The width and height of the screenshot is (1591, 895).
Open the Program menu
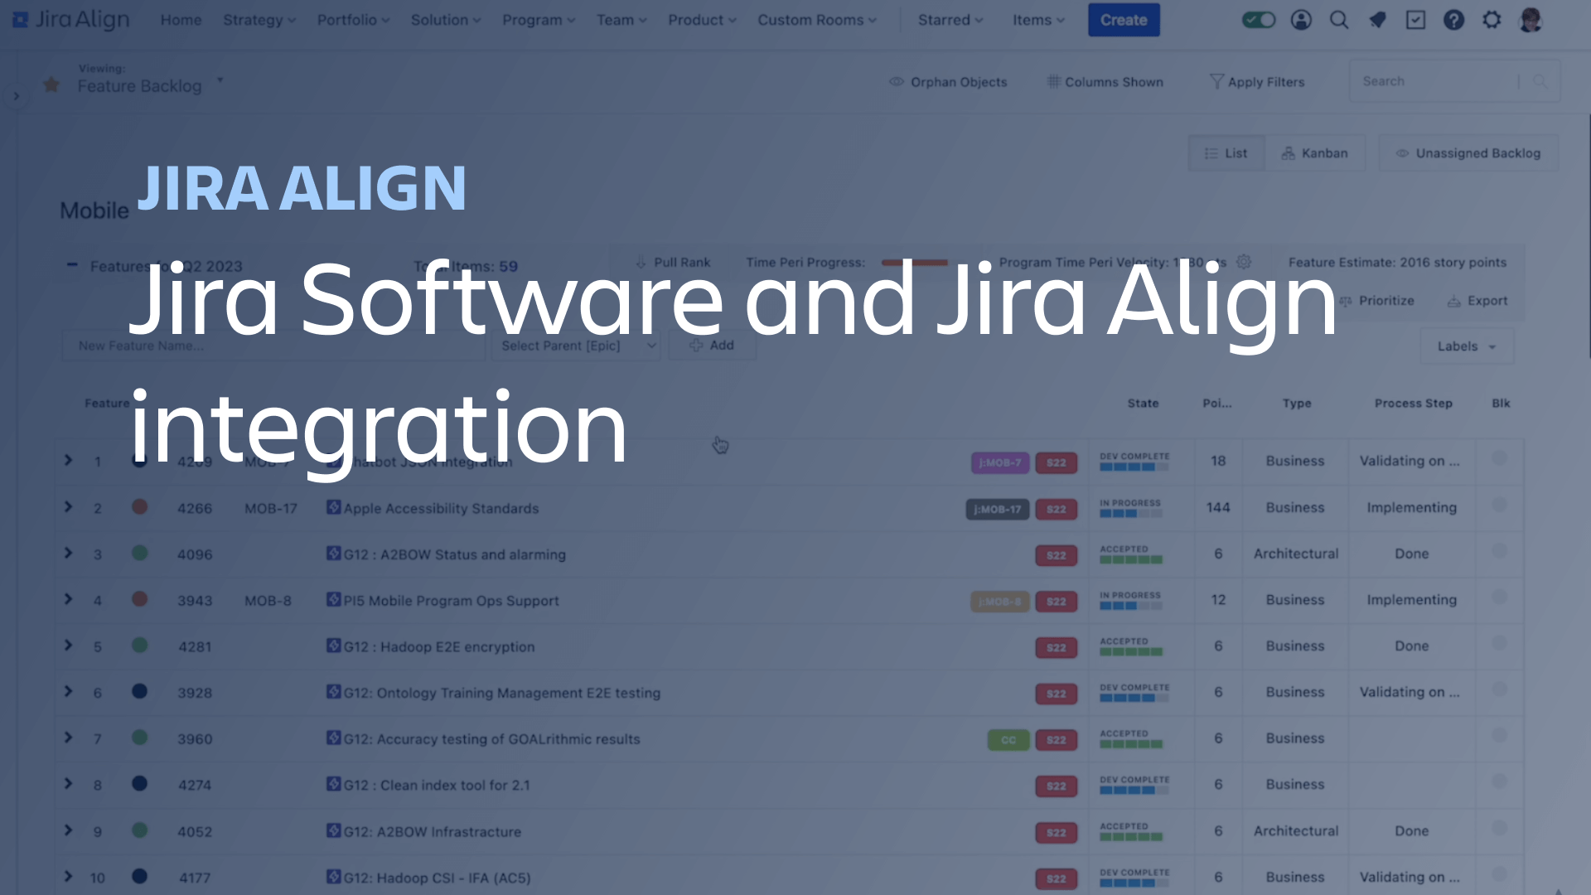(x=536, y=20)
